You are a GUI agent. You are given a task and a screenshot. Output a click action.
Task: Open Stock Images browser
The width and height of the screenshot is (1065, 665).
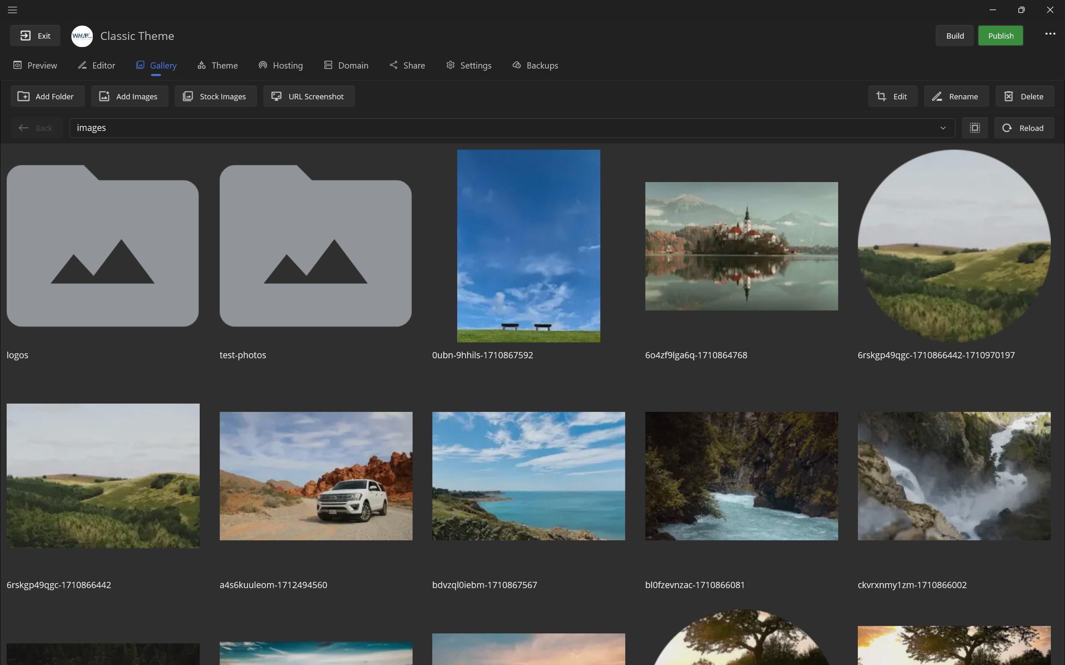215,96
